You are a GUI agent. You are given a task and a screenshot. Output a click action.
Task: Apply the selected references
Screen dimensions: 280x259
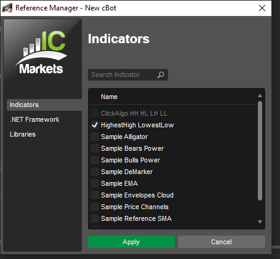131,242
